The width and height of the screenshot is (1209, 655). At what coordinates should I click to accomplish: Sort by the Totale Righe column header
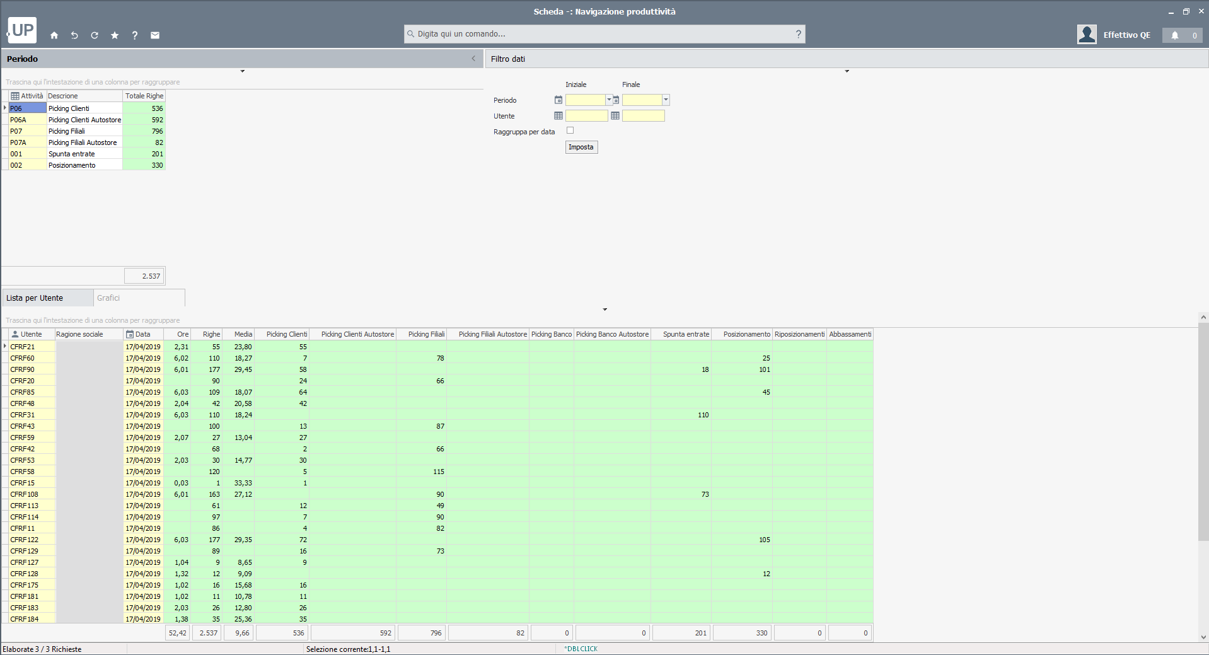pyautogui.click(x=144, y=96)
